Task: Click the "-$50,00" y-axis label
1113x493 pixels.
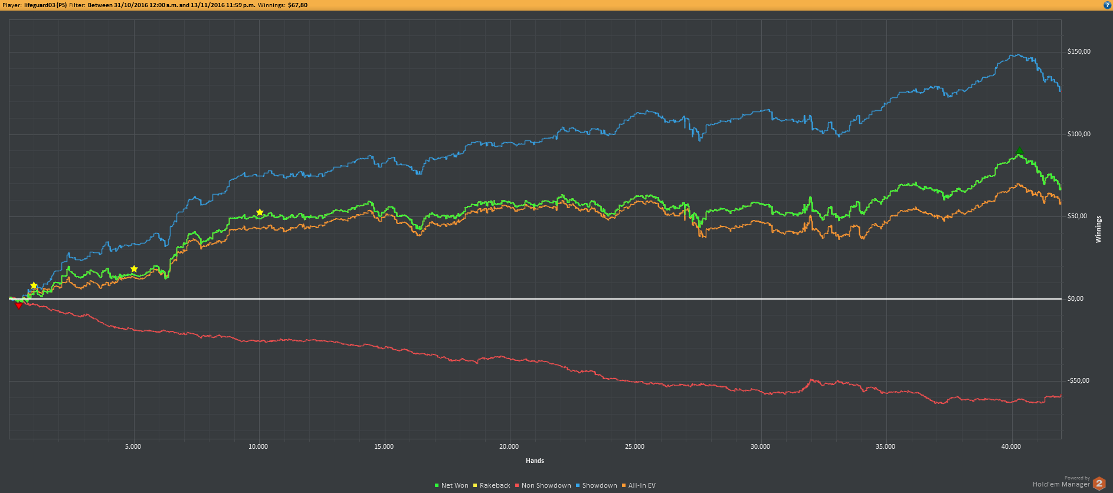Action: pyautogui.click(x=1078, y=381)
